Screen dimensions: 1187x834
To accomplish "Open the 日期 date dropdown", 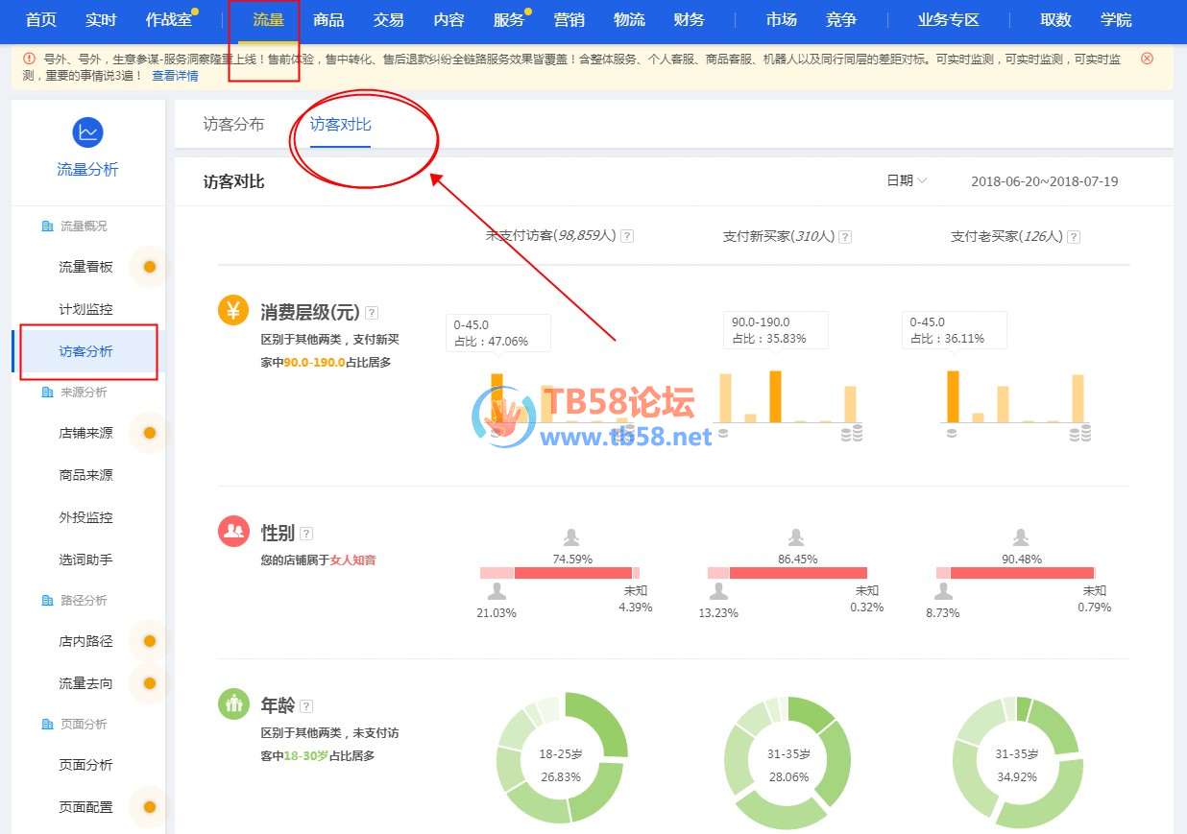I will click(x=906, y=180).
